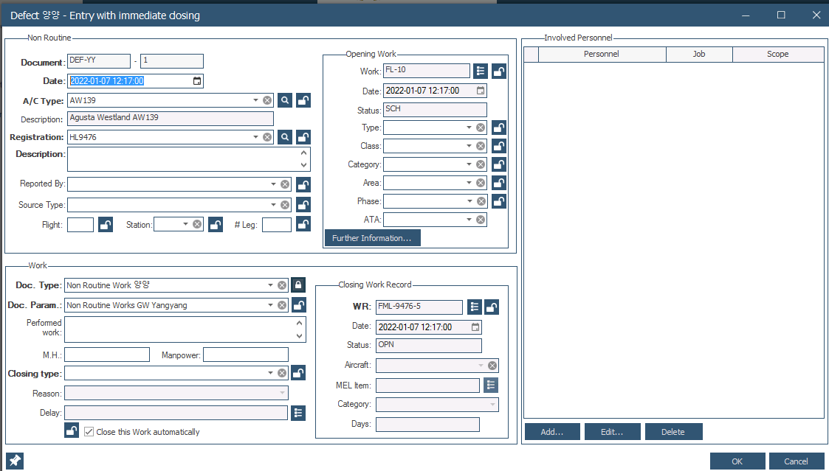Toggle 'Close this Work automatically' checkbox
The image size is (829, 471).
click(89, 432)
